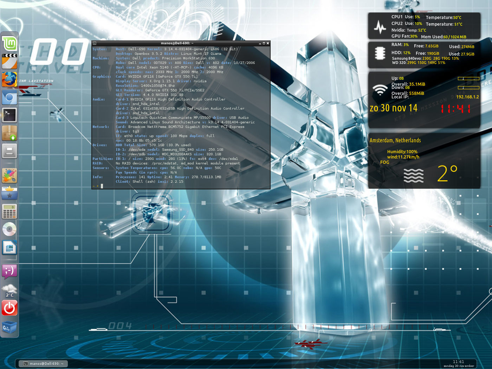
Task: Click the "WD 320" disk usage line
Action: (x=419, y=63)
